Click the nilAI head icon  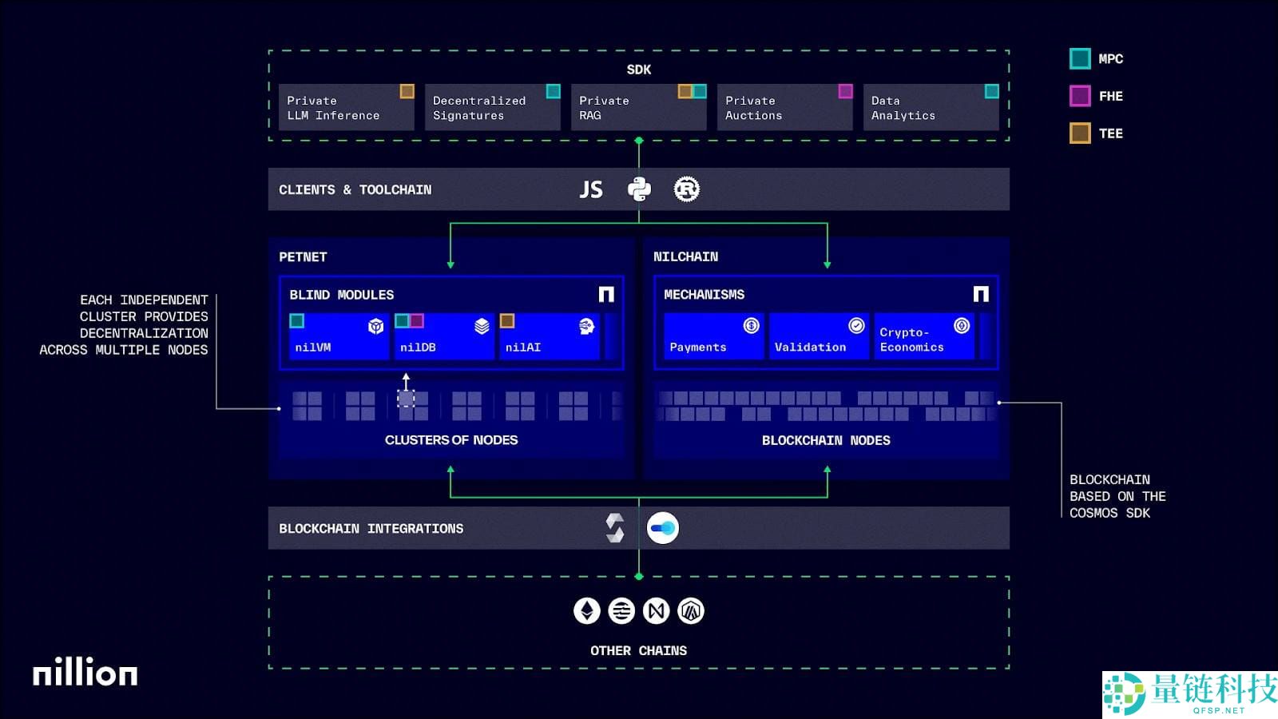coord(586,326)
